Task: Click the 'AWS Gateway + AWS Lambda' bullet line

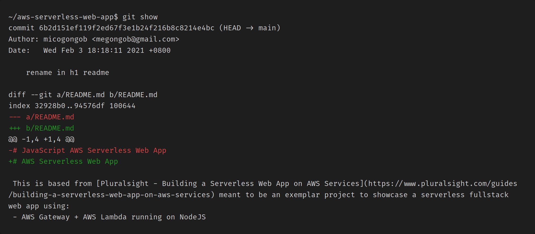Action: click(109, 217)
